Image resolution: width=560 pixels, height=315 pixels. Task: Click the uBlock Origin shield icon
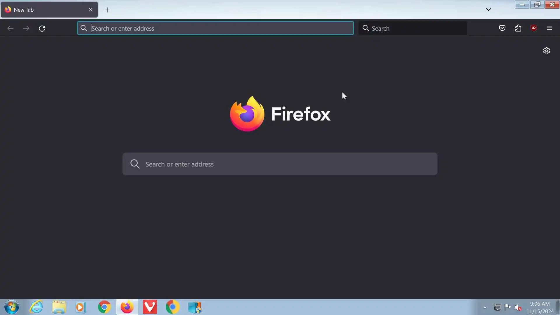[534, 28]
